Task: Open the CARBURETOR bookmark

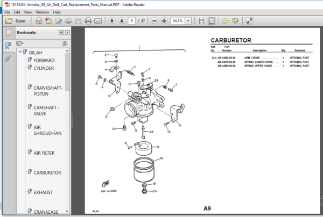Action: pos(47,172)
